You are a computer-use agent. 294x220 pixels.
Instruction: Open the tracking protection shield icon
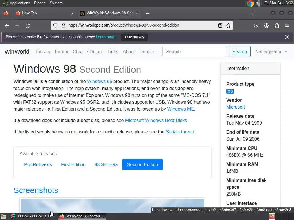[55, 25]
